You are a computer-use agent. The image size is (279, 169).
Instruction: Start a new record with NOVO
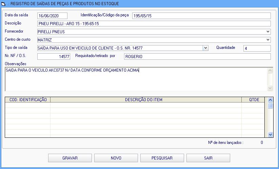point(116,158)
